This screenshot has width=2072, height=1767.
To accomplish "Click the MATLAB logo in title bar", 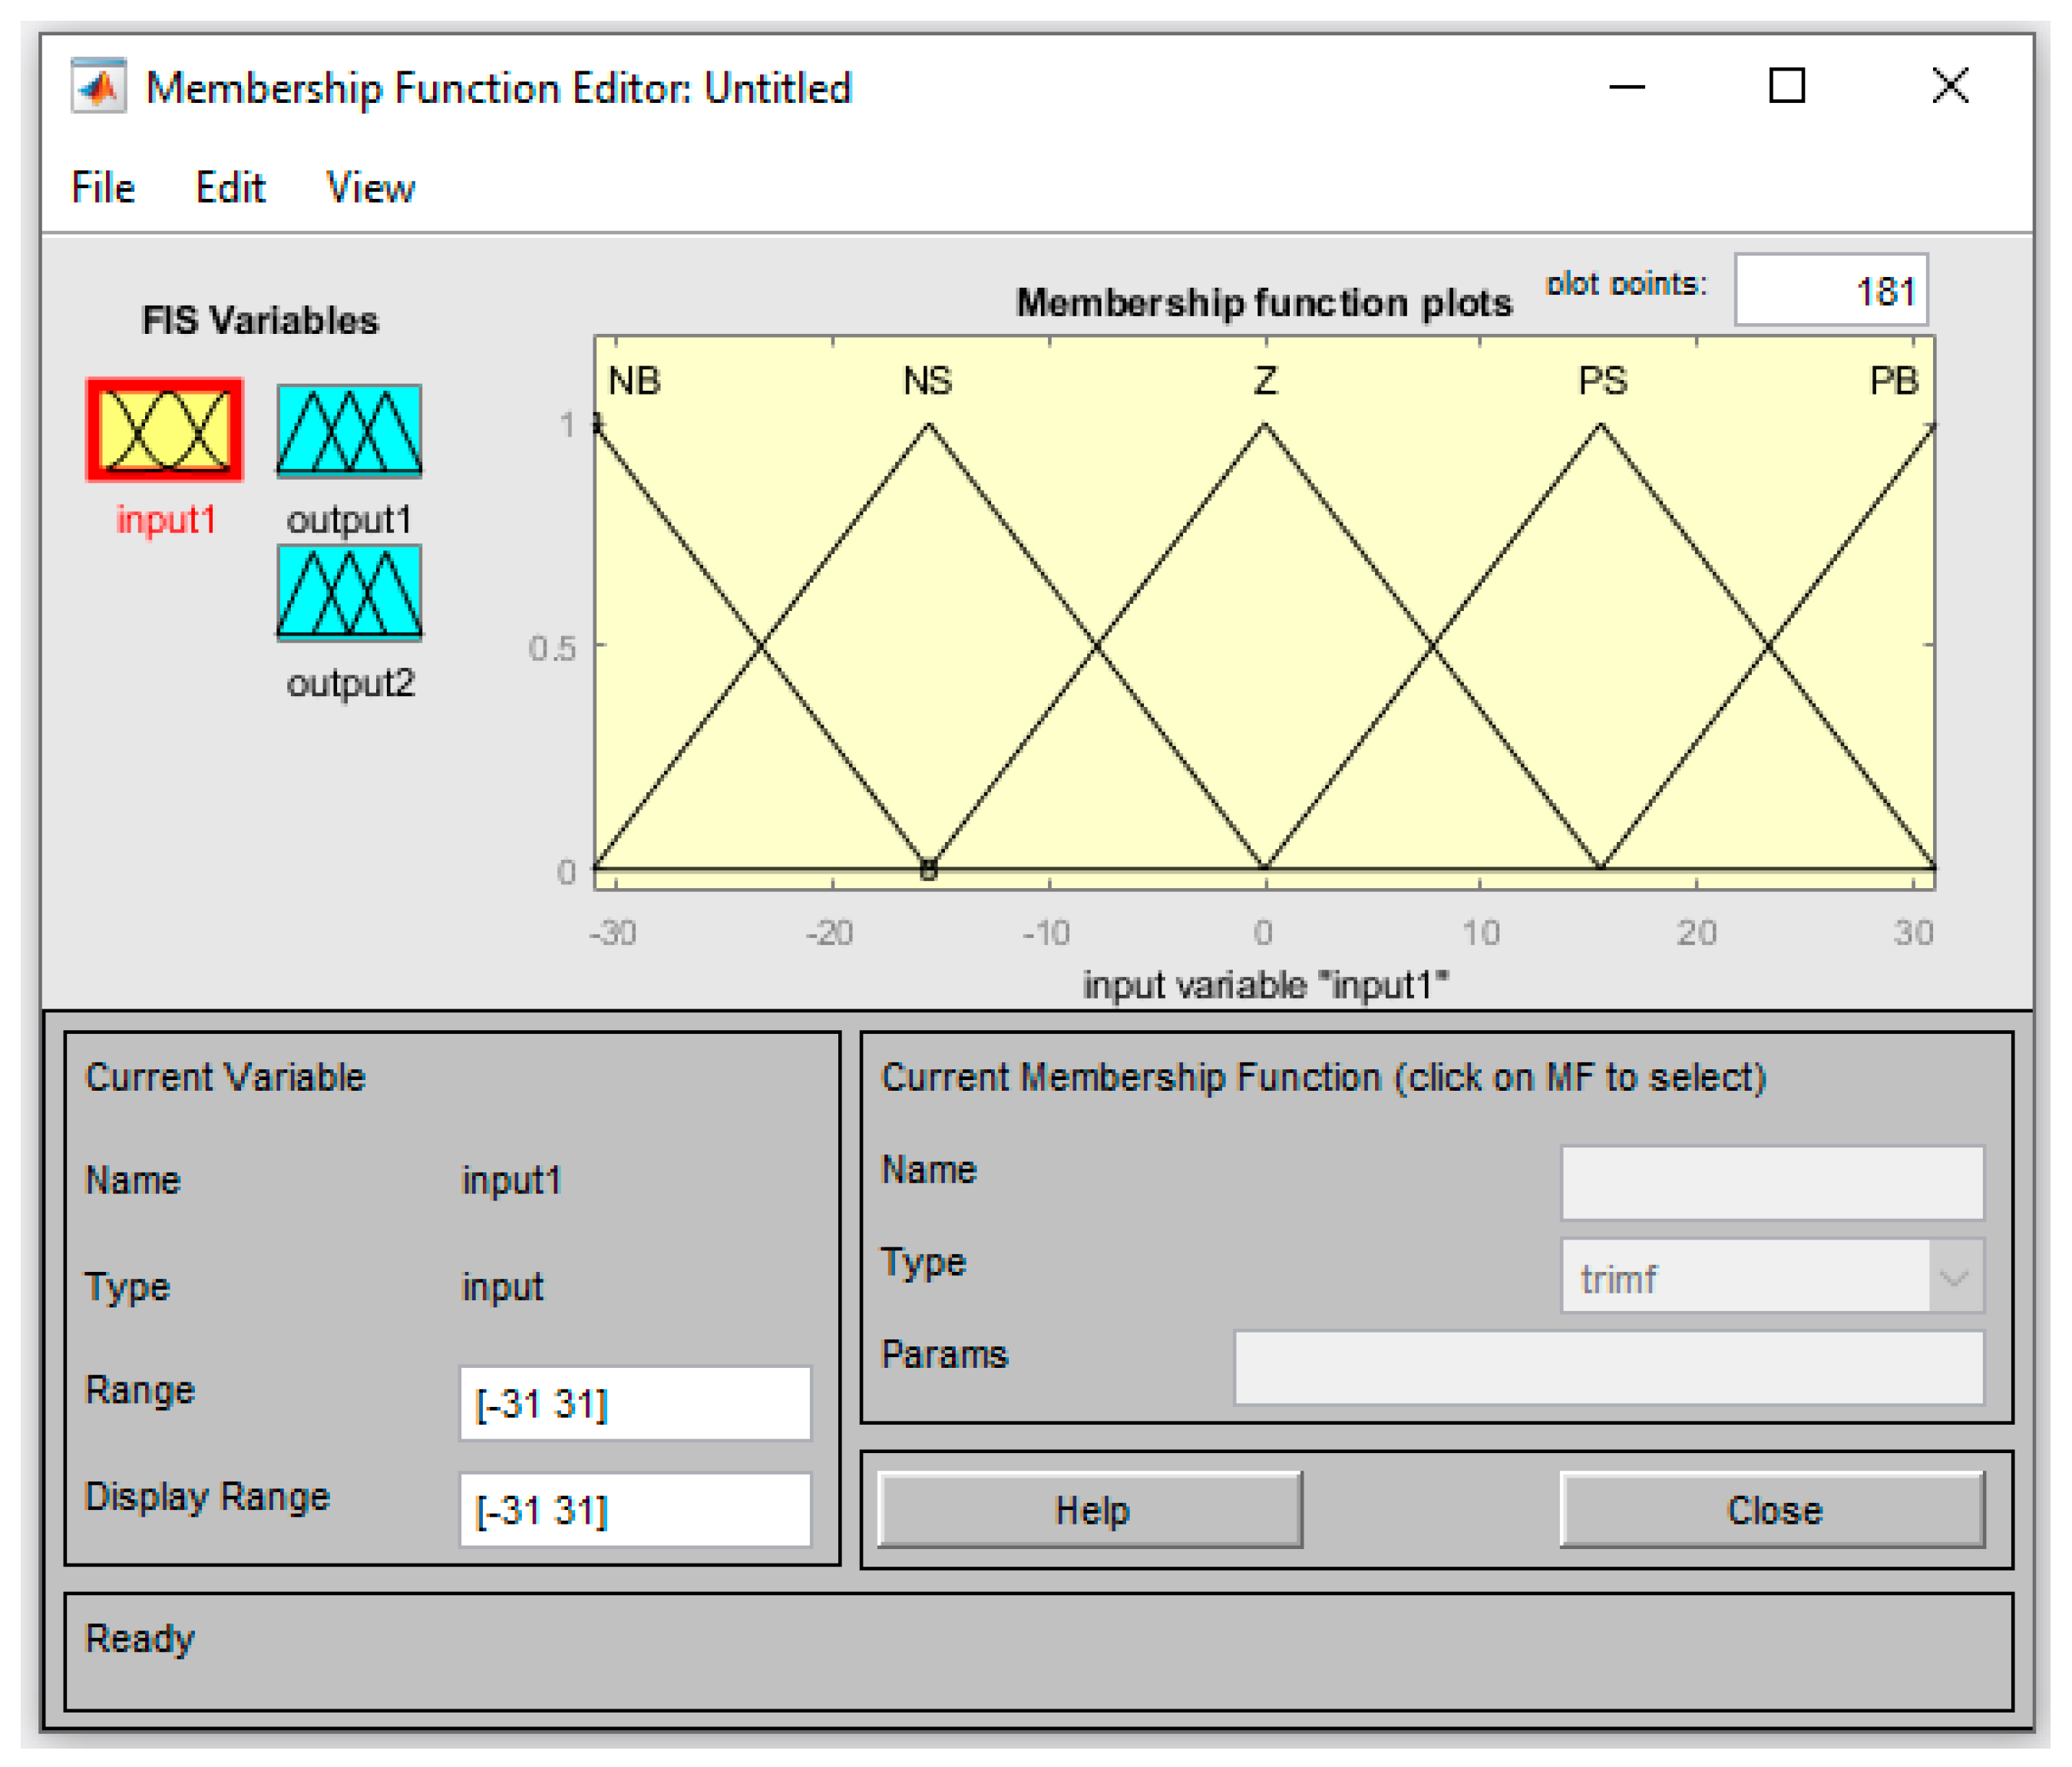I will click(98, 87).
